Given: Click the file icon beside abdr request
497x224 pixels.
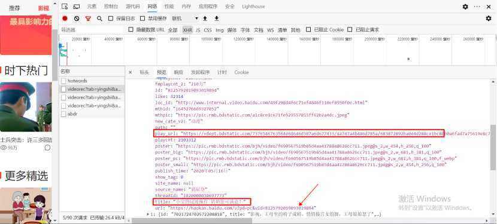Looking at the screenshot, I should tap(63, 113).
